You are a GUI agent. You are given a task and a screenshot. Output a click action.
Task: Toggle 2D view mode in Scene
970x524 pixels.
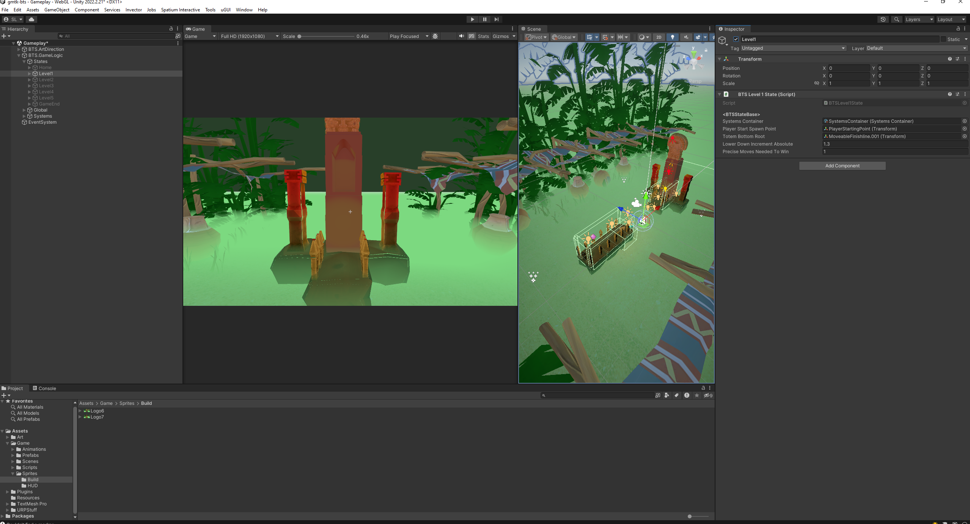coord(659,37)
